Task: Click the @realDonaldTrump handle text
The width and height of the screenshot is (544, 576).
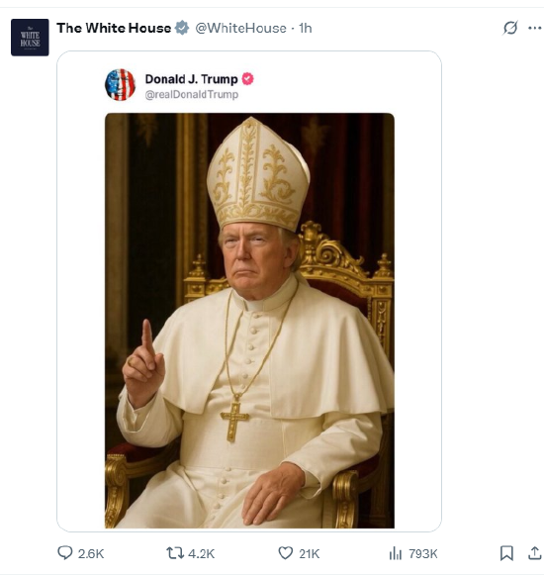Action: pyautogui.click(x=192, y=94)
